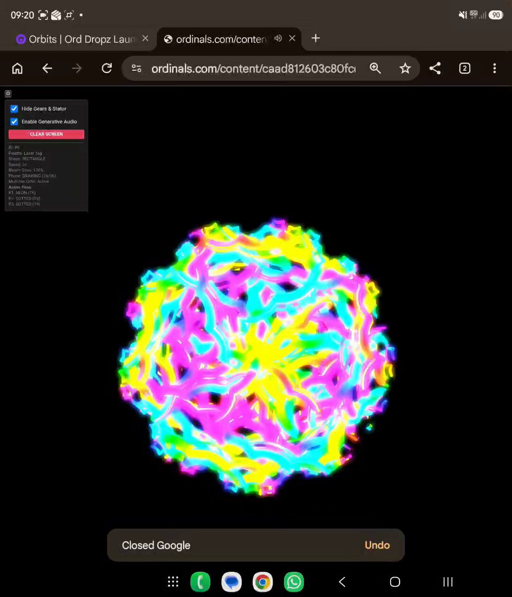Launch WhatsApp from the taskbar
512x597 pixels.
294,582
